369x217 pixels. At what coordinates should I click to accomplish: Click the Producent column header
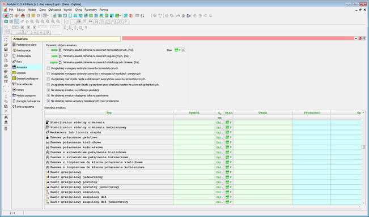click(x=312, y=112)
